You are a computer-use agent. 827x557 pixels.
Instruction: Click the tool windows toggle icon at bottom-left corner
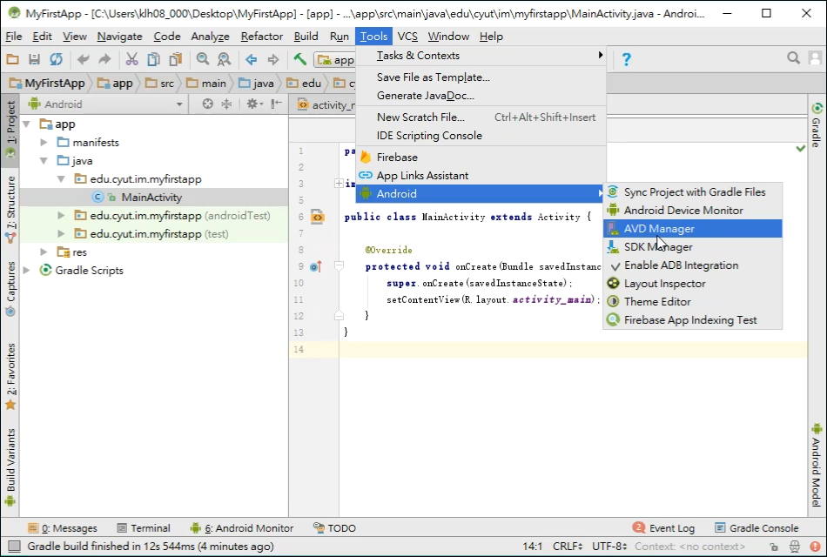(14, 547)
